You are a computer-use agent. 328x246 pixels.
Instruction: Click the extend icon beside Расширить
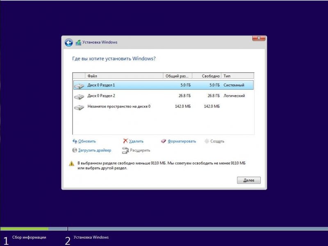pyautogui.click(x=125, y=150)
